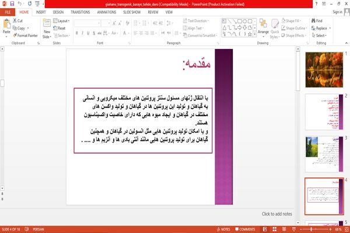This screenshot has height=233, width=350.
Task: Toggle Underline formatting
Action: [x=88, y=33]
